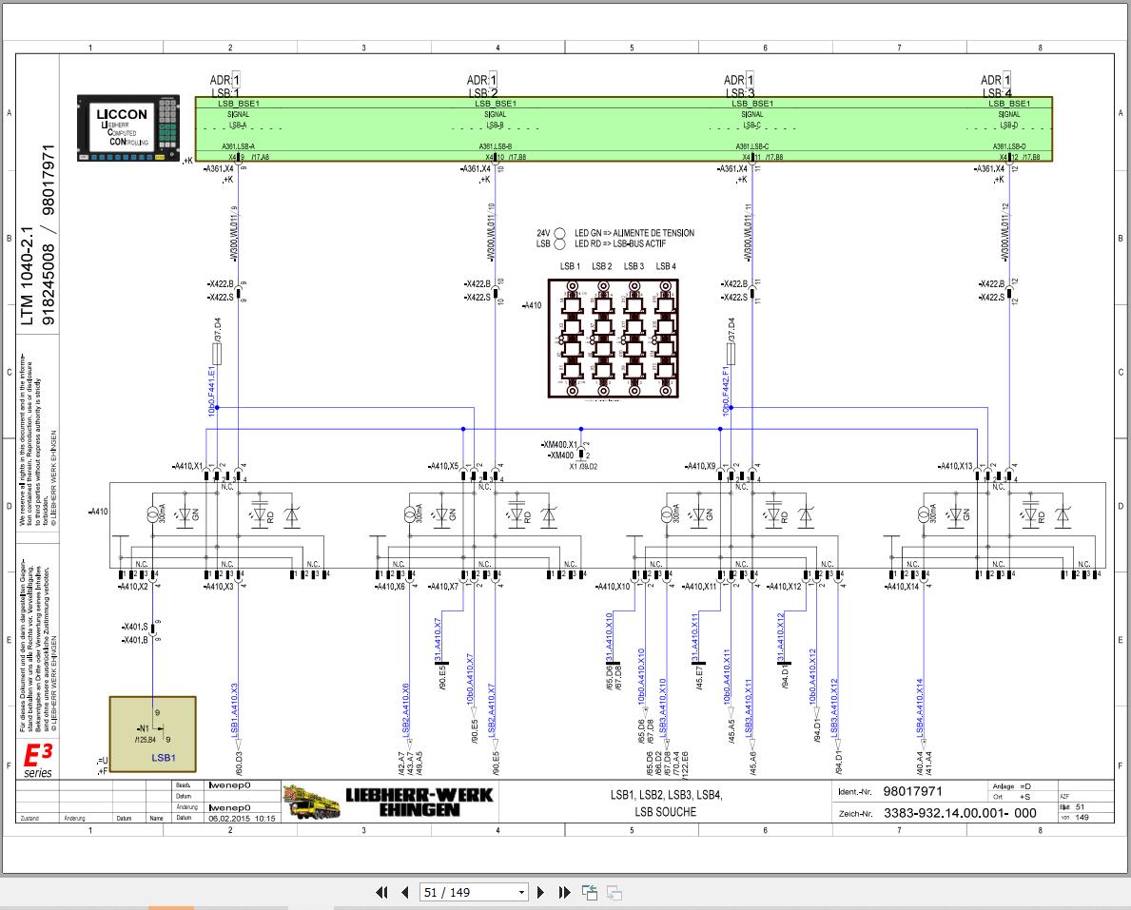Click the yellow crane logo in the title block

(x=311, y=801)
